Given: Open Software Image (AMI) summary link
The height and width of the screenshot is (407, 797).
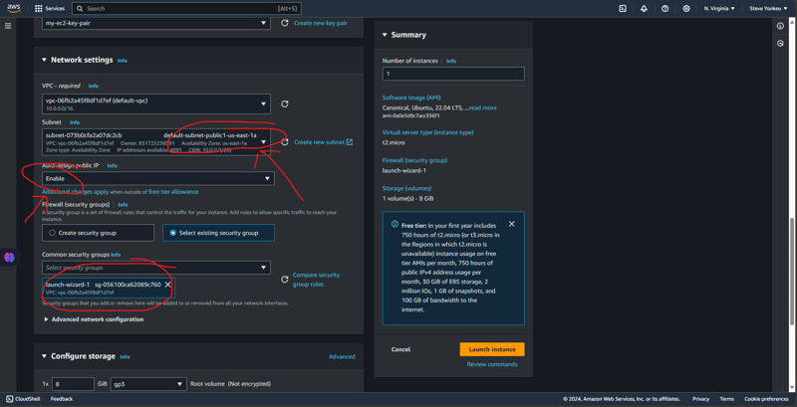Looking at the screenshot, I should 411,98.
